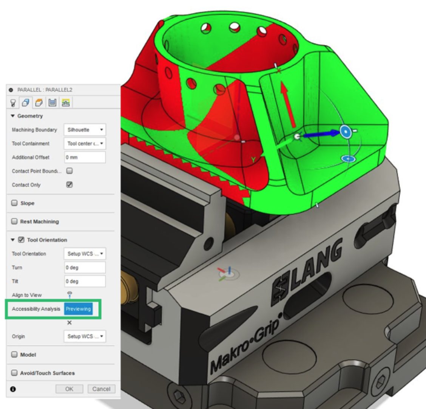Click the Tilt 0 deg field
This screenshot has width=426, height=409.
click(x=85, y=281)
